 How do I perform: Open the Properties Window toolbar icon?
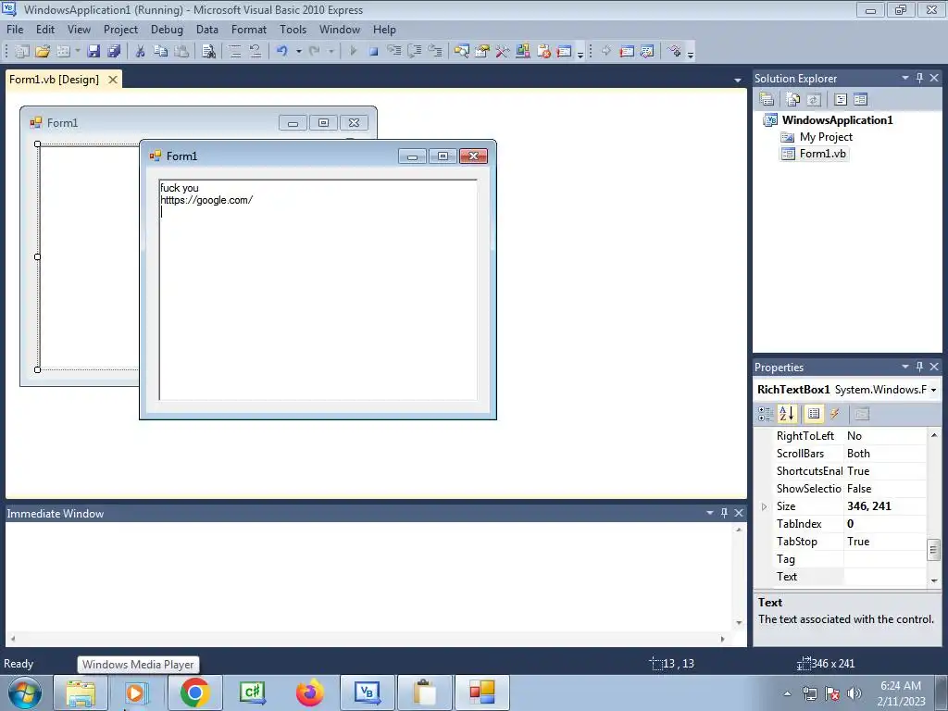(x=481, y=52)
